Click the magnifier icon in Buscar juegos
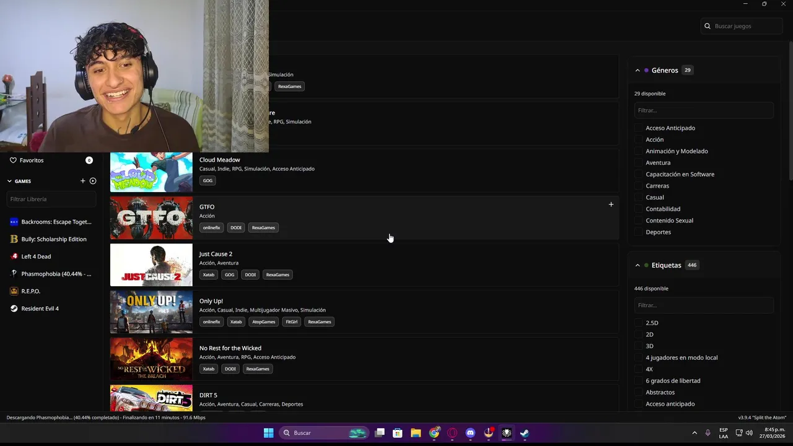This screenshot has height=446, width=793. (x=708, y=26)
